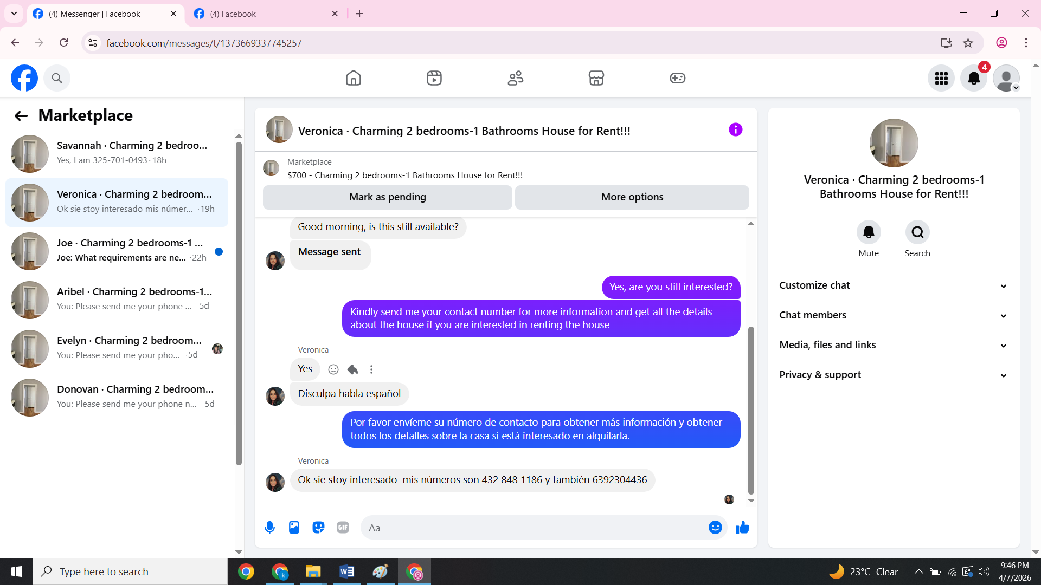Send a thumbs-up like
1041x585 pixels.
click(742, 528)
